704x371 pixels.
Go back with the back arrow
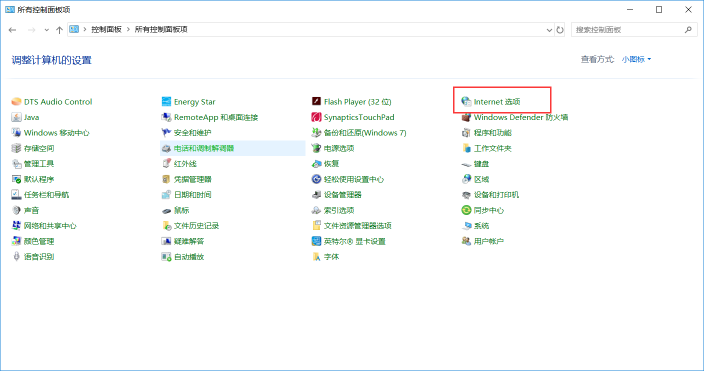[x=12, y=30]
